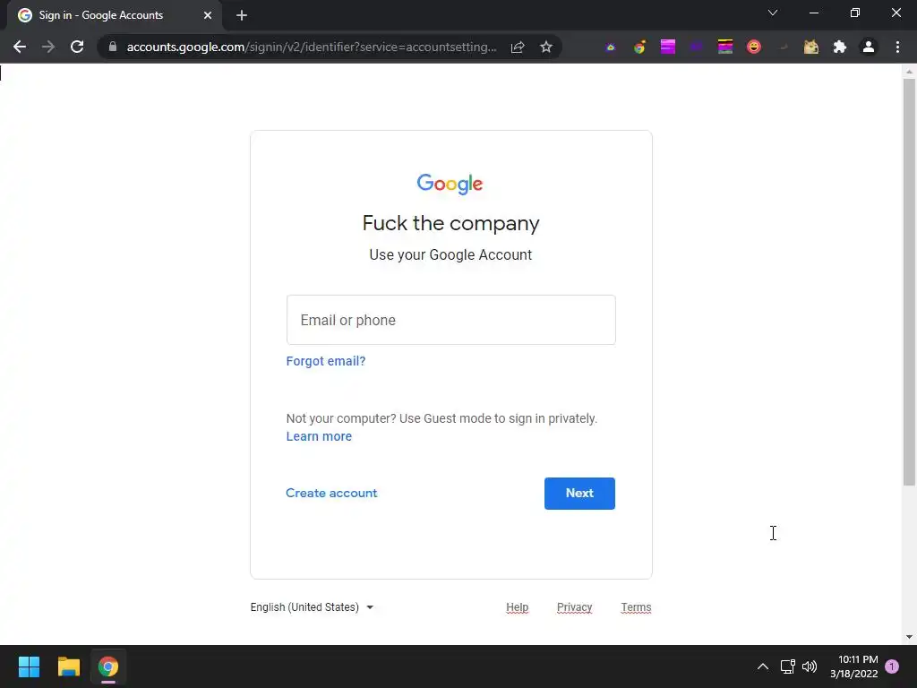Open the Doge dog extension
The image size is (917, 688).
point(811,47)
